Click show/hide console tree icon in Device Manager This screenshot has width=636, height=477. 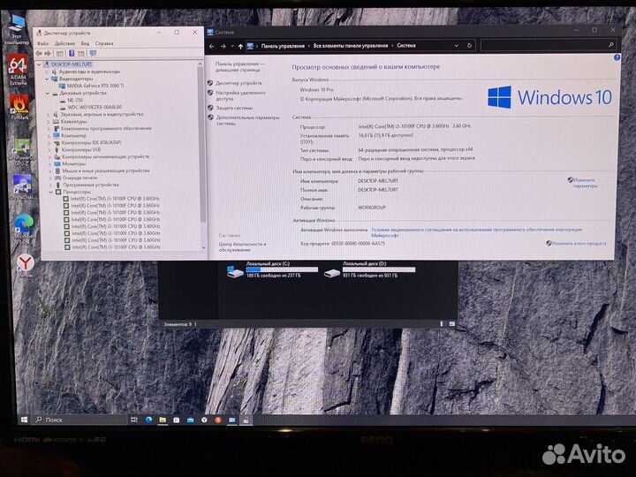(x=60, y=54)
